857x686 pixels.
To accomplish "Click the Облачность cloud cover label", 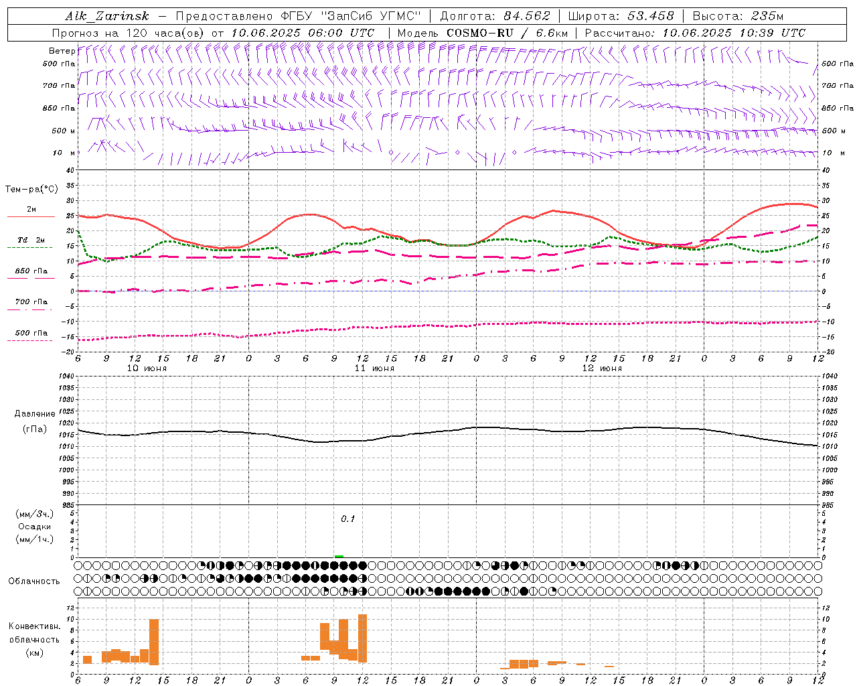I will click(34, 581).
